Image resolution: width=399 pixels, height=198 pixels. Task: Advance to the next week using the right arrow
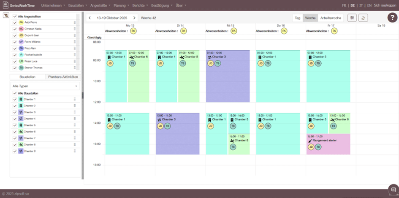click(134, 18)
